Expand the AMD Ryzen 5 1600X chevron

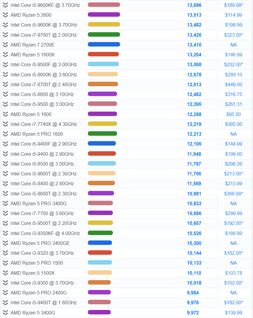5,55
